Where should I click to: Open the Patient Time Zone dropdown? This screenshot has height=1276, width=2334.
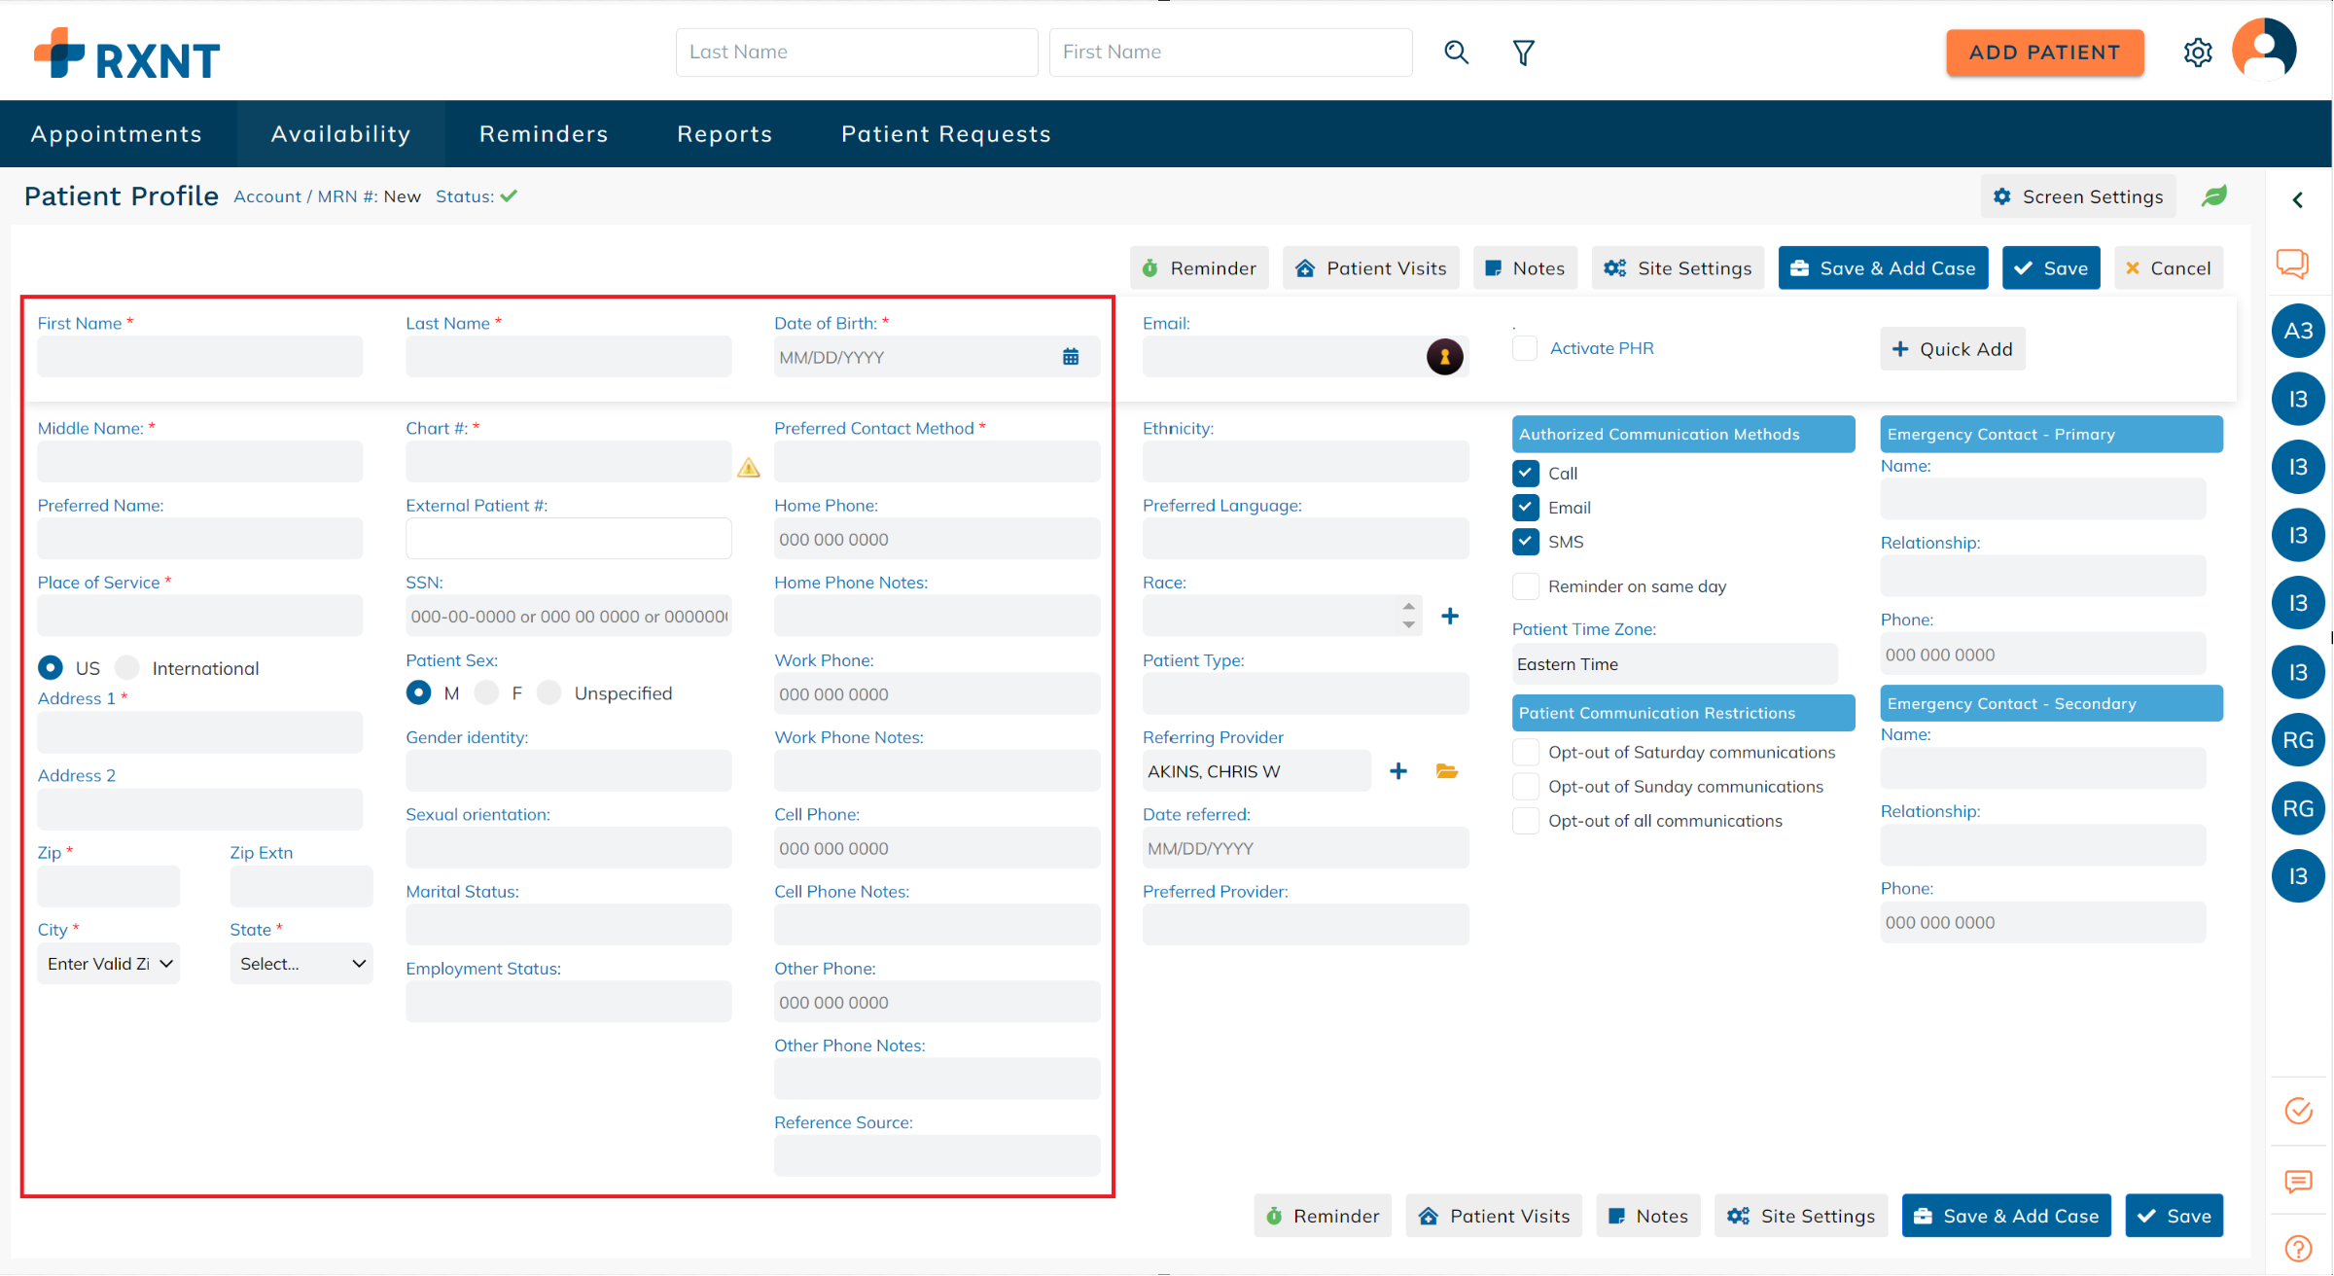click(1675, 663)
